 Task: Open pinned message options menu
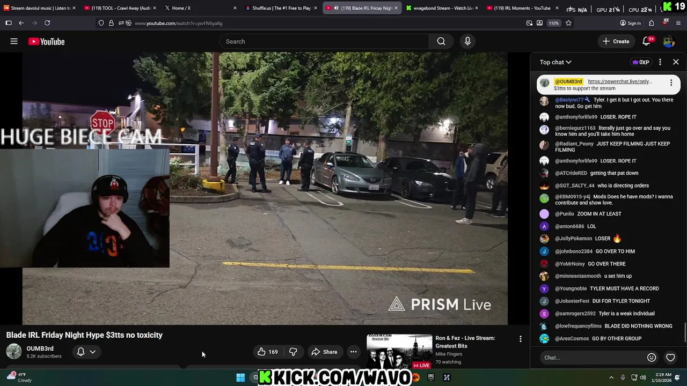671,82
